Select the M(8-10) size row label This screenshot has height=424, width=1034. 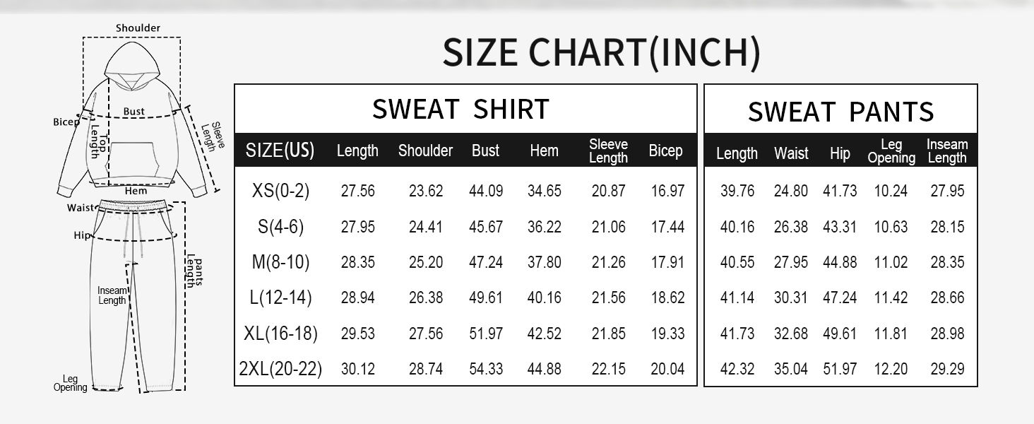(x=280, y=262)
